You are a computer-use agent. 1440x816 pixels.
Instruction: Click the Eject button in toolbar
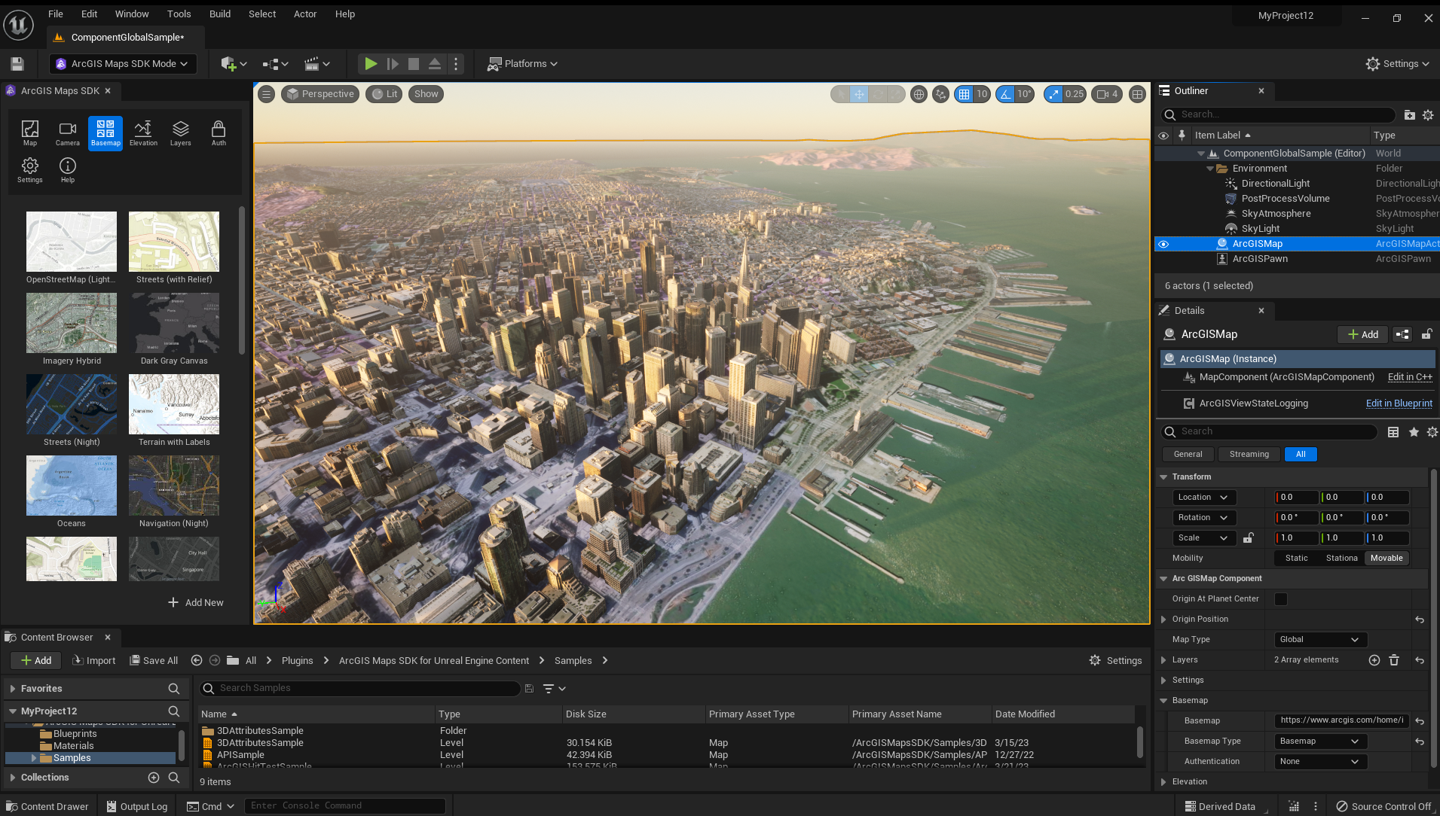435,64
